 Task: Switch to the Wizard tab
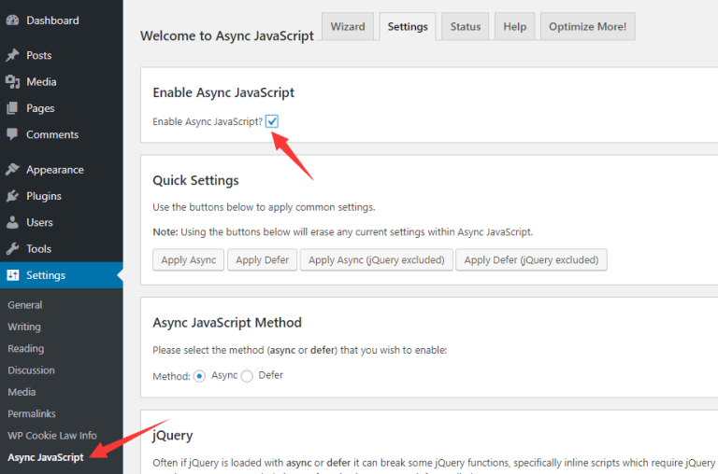[348, 26]
